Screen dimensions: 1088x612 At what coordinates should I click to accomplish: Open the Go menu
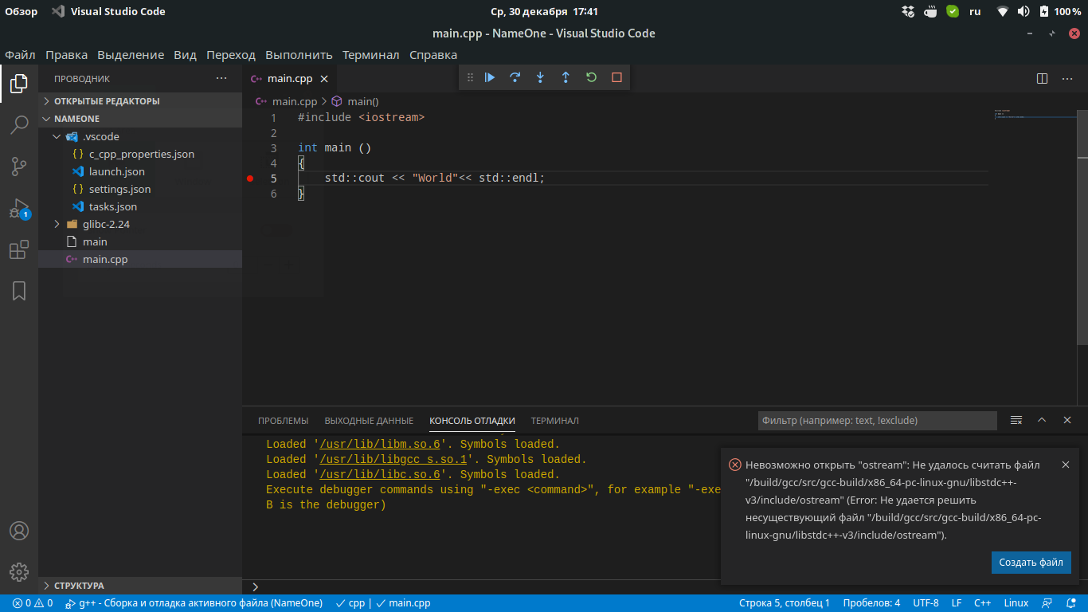231,55
